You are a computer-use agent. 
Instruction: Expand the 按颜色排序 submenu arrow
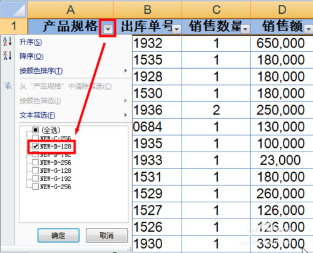tap(126, 71)
